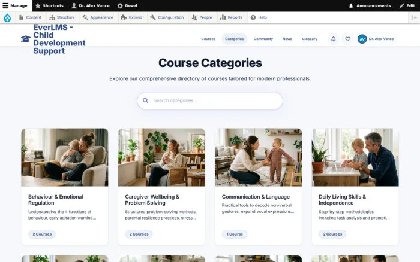The height and width of the screenshot is (262, 420).
Task: Click 2 Courses badge under Caregiver Wellbeing
Action: click(139, 234)
